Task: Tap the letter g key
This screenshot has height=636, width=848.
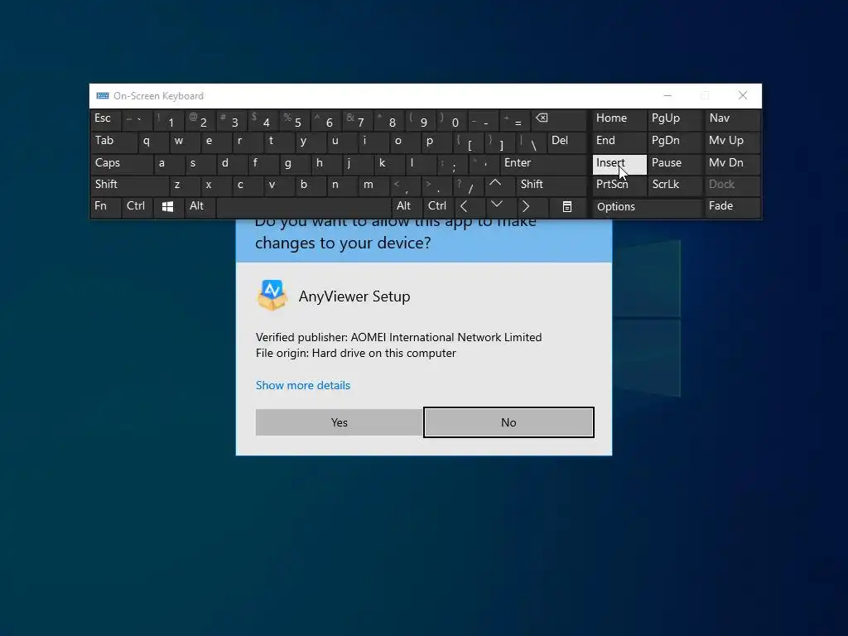Action: (295, 163)
